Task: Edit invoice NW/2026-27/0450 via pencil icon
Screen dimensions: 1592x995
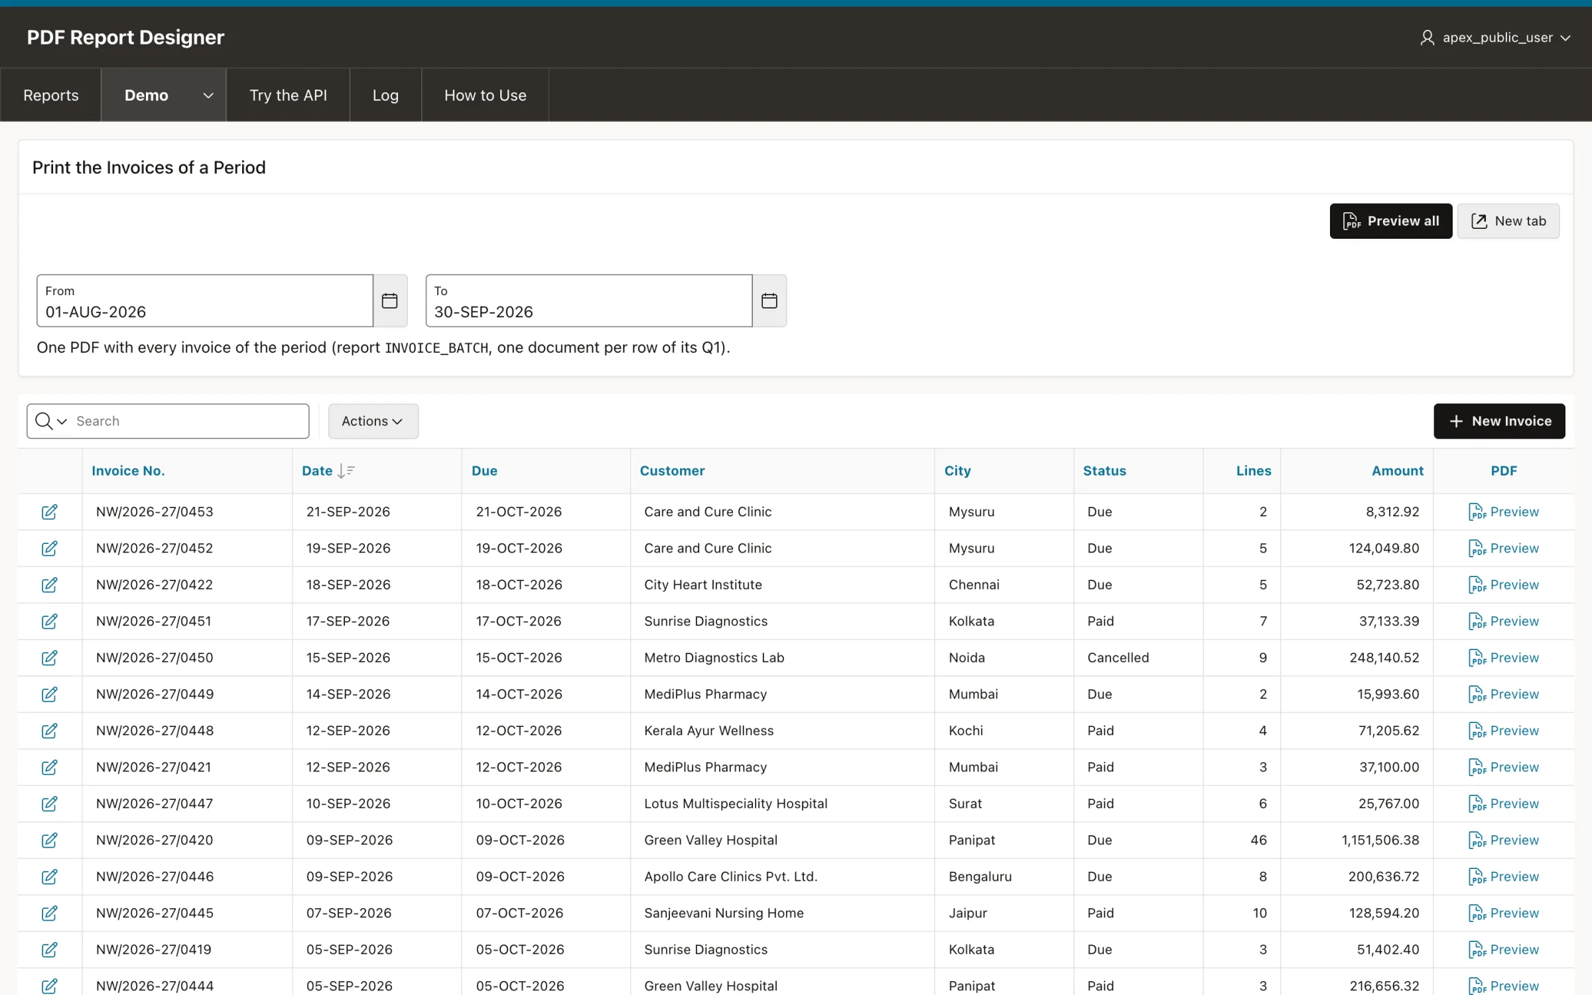Action: click(49, 657)
